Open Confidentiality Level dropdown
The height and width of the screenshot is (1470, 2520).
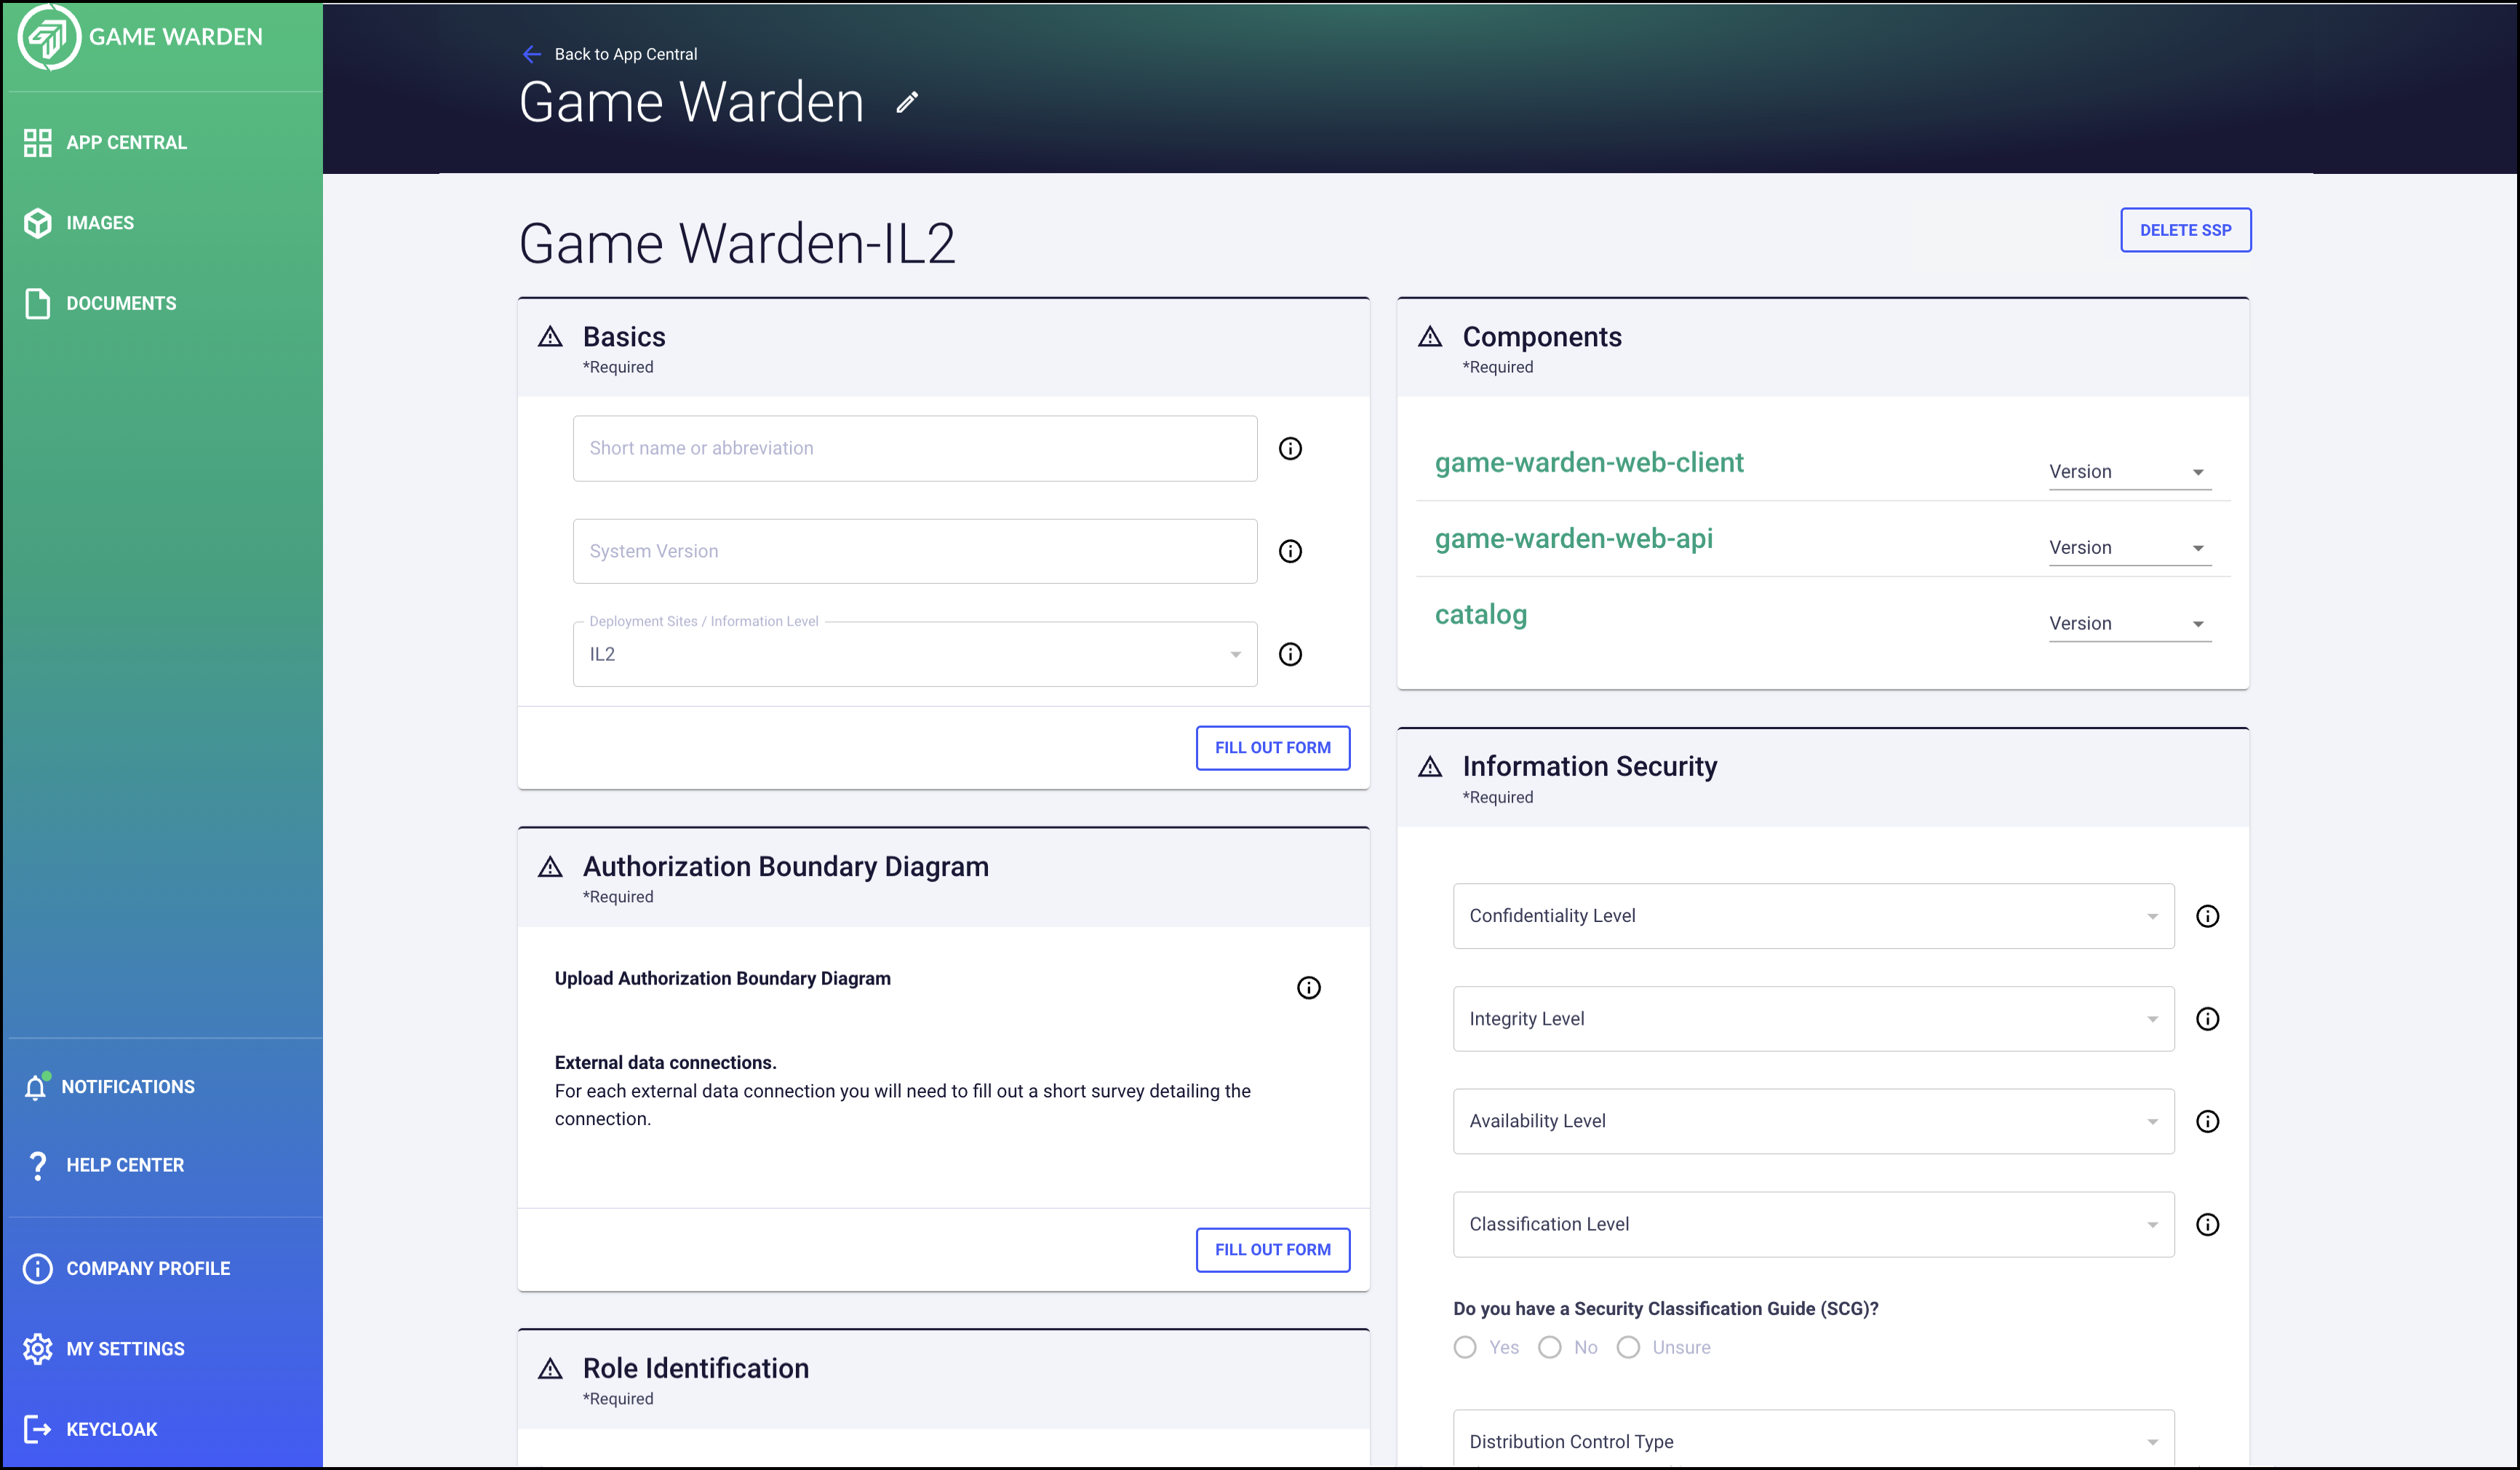click(1813, 916)
